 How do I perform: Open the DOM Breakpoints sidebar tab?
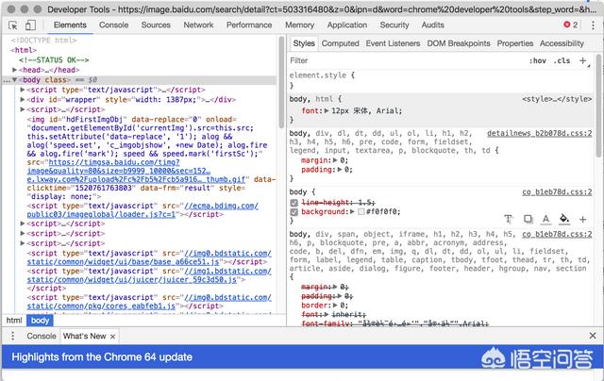[x=459, y=43]
